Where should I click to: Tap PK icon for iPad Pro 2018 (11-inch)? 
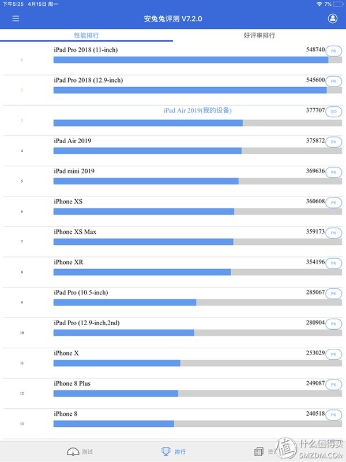pos(333,51)
